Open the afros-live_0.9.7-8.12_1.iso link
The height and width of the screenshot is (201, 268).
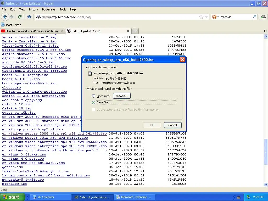[30, 46]
